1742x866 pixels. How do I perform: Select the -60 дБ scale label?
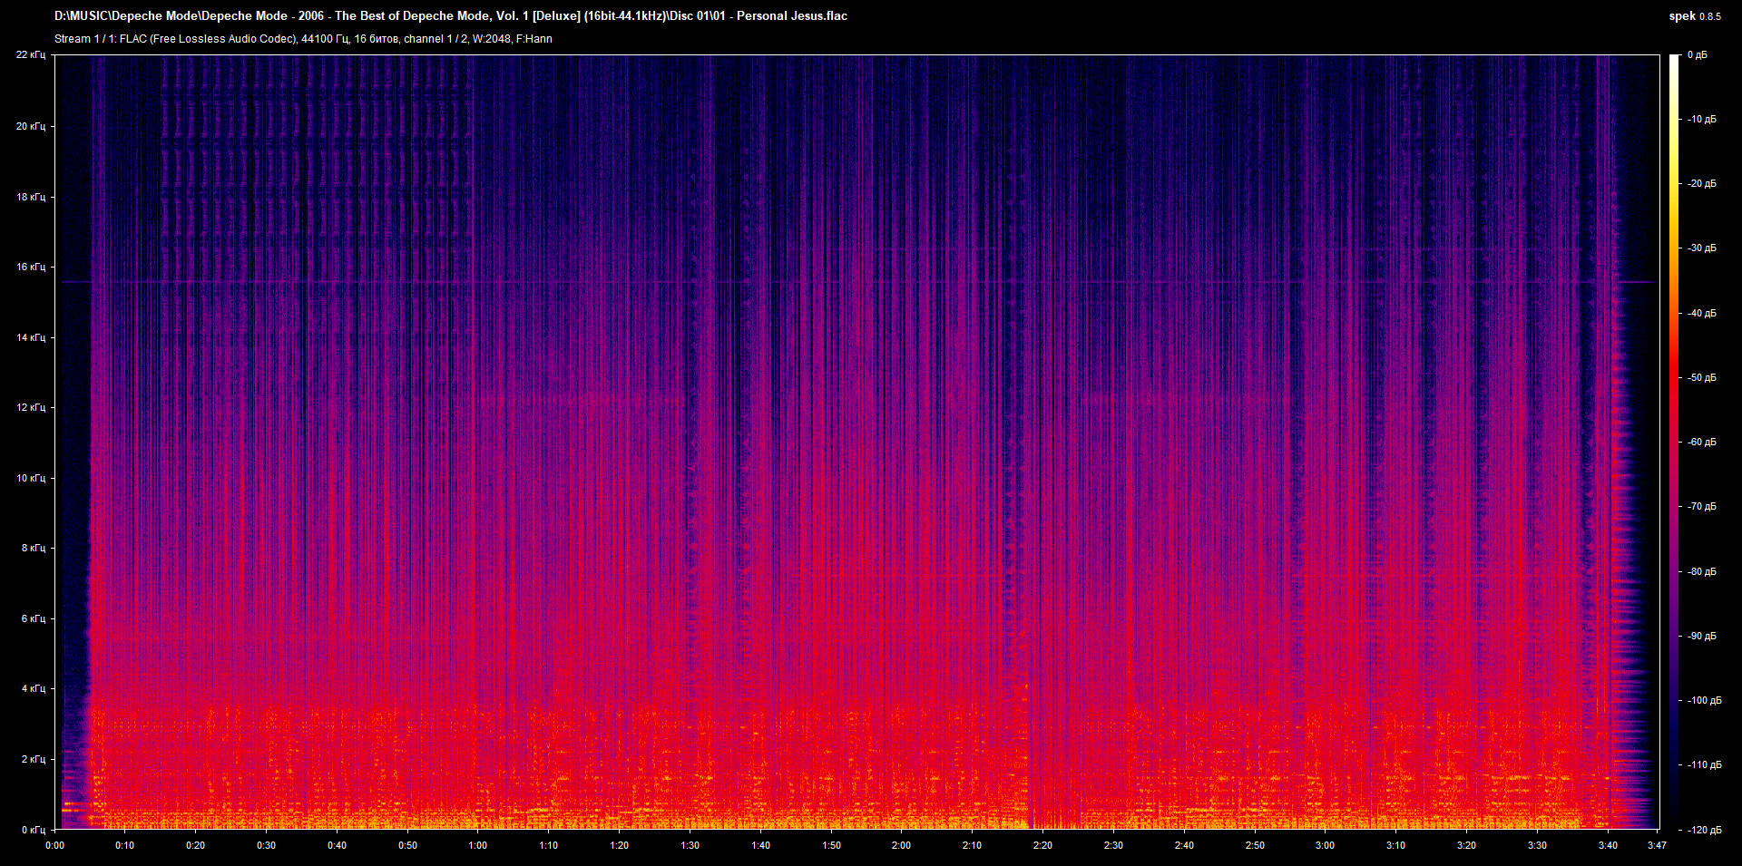[x=1701, y=443]
